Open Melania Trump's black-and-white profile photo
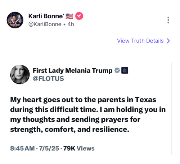The width and height of the screenshot is (180, 164). [x=20, y=74]
